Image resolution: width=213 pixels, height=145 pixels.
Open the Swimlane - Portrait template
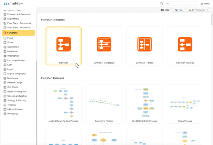144,46
